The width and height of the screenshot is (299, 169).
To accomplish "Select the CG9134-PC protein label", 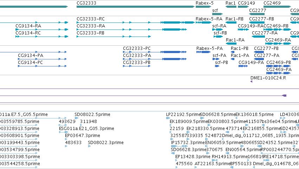I will tap(30, 63).
